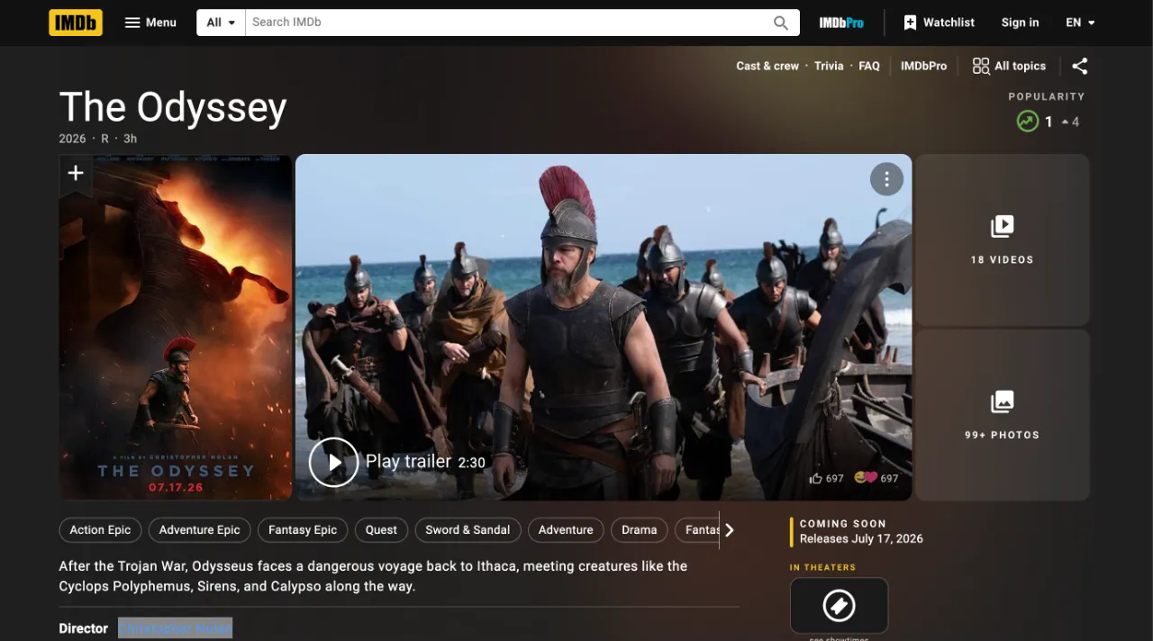Like the trailer with thumbs-up icon
This screenshot has height=641, width=1153.
coord(816,478)
